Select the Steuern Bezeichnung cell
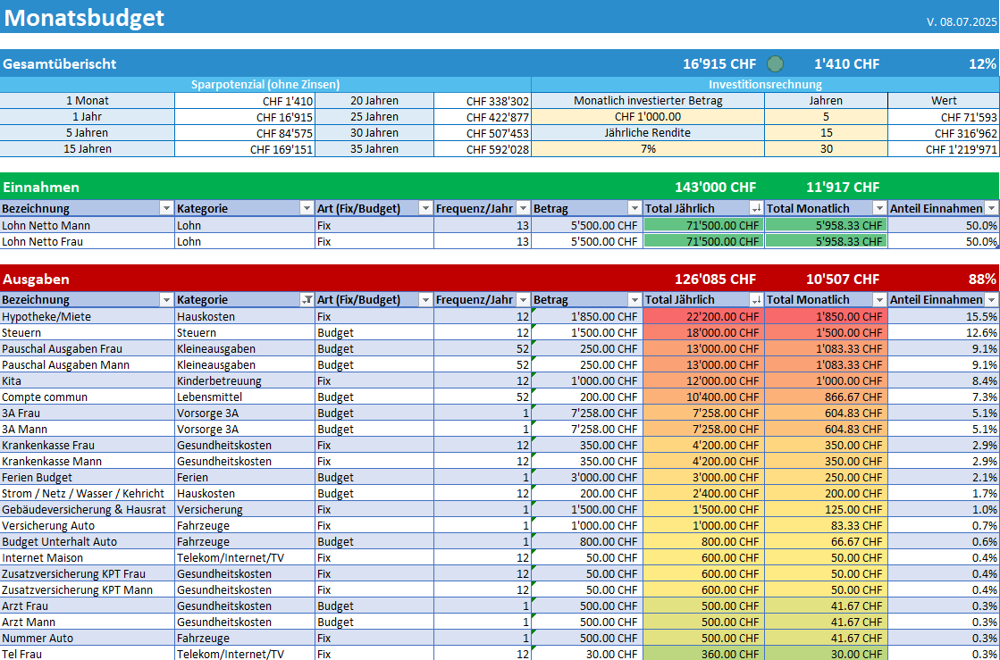Image resolution: width=1000 pixels, height=660 pixels. (x=88, y=332)
